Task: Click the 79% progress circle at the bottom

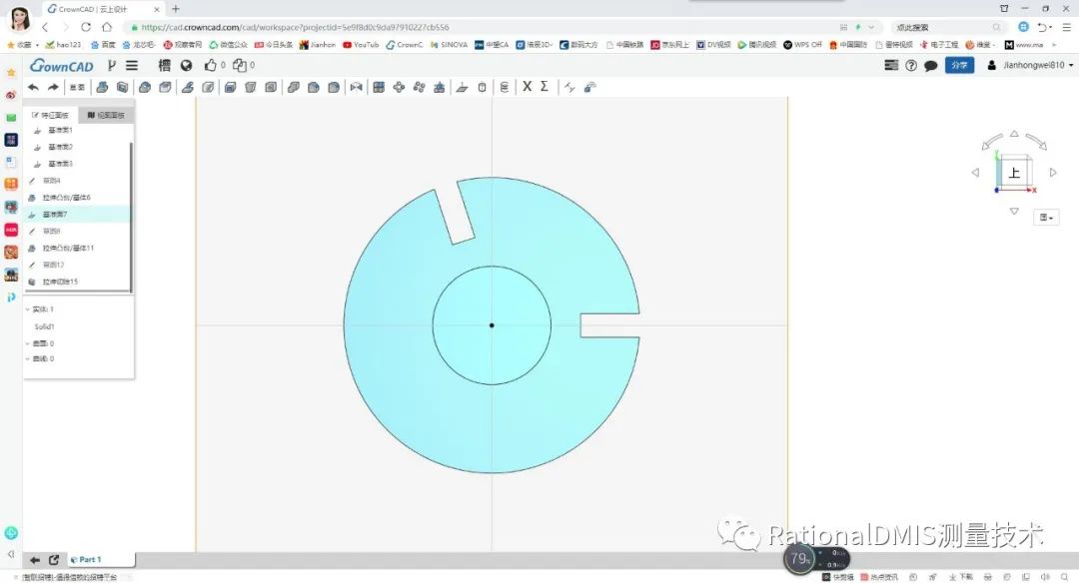Action: point(799,560)
